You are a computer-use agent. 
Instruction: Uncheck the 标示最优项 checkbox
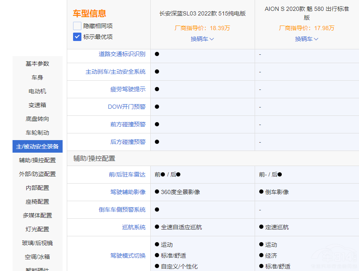pyautogui.click(x=77, y=37)
